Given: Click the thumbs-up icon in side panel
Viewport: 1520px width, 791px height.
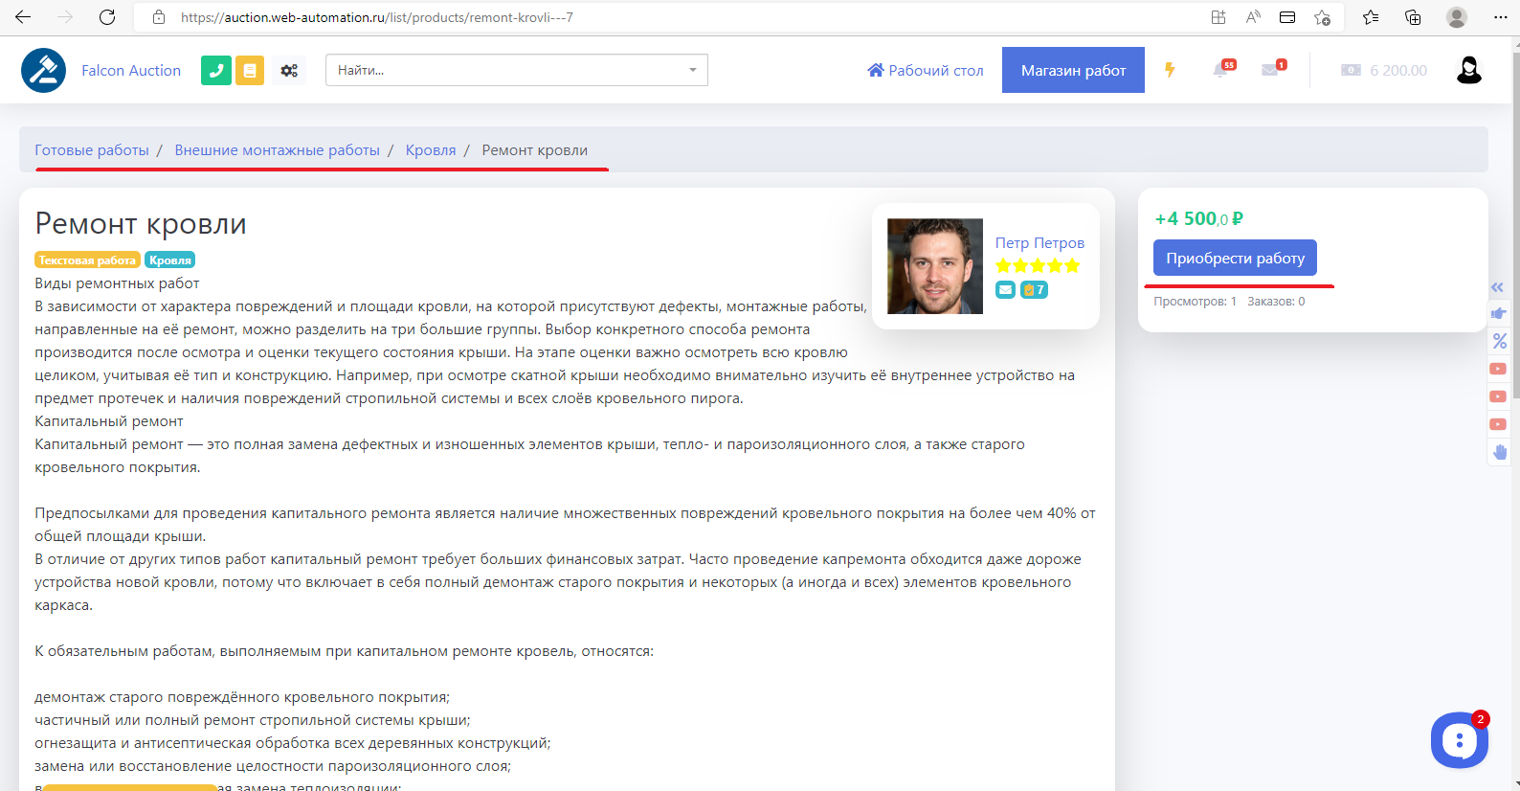Looking at the screenshot, I should click(1499, 313).
